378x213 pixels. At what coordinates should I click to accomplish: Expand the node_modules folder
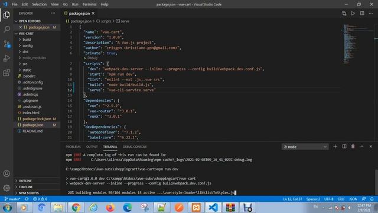click(34, 58)
